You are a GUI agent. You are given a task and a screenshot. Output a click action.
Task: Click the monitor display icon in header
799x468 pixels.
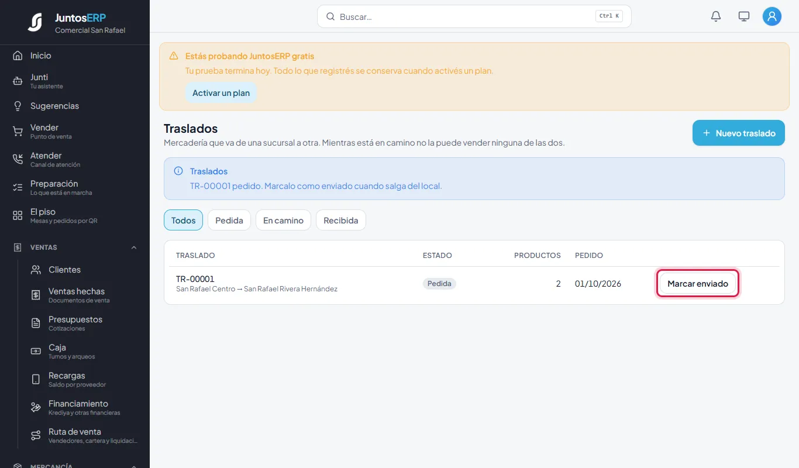point(744,16)
